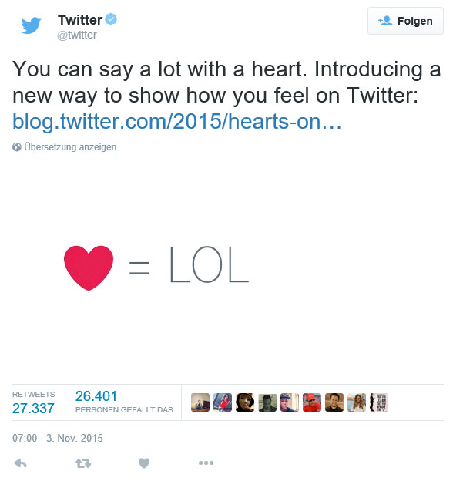Click the Twitter account name heading
Viewport: 463px width, 488px height.
[x=80, y=20]
